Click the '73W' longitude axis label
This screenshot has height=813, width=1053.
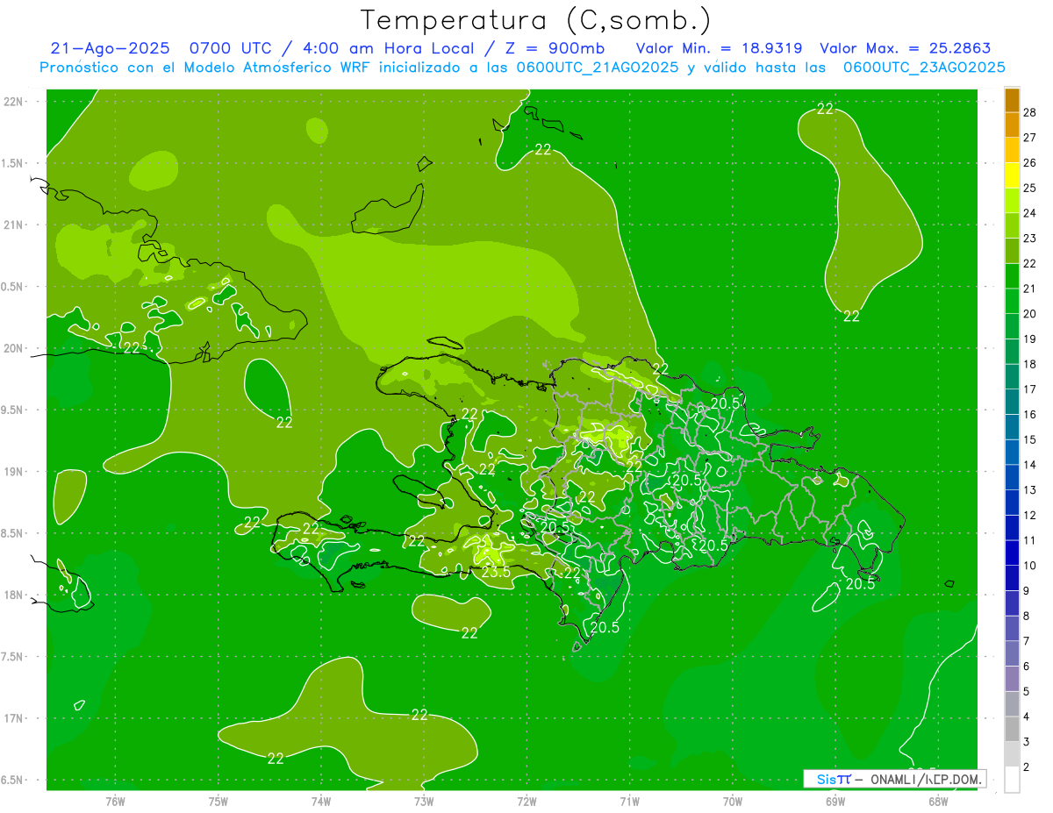pyautogui.click(x=424, y=802)
